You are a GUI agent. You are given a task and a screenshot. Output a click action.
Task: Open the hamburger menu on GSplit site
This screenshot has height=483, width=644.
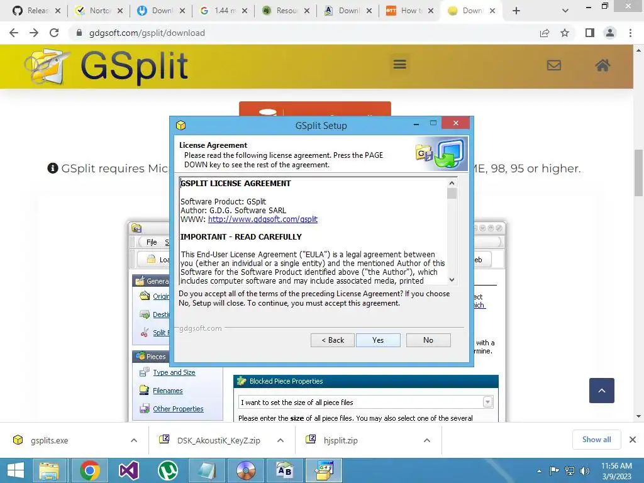(399, 65)
